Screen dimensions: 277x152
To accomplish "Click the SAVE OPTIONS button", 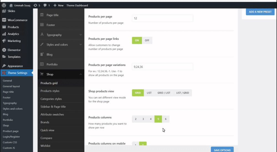I will [222, 150].
